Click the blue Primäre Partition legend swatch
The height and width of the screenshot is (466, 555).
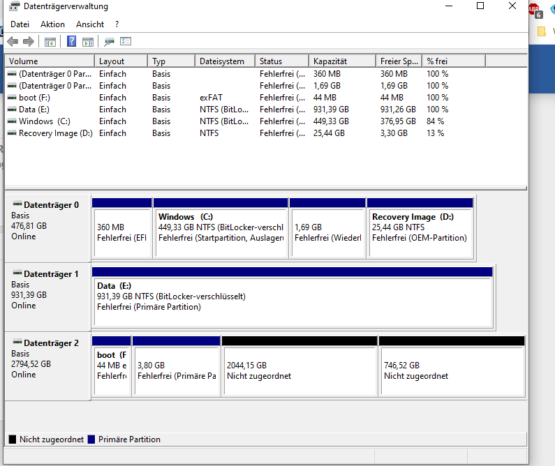(91, 439)
